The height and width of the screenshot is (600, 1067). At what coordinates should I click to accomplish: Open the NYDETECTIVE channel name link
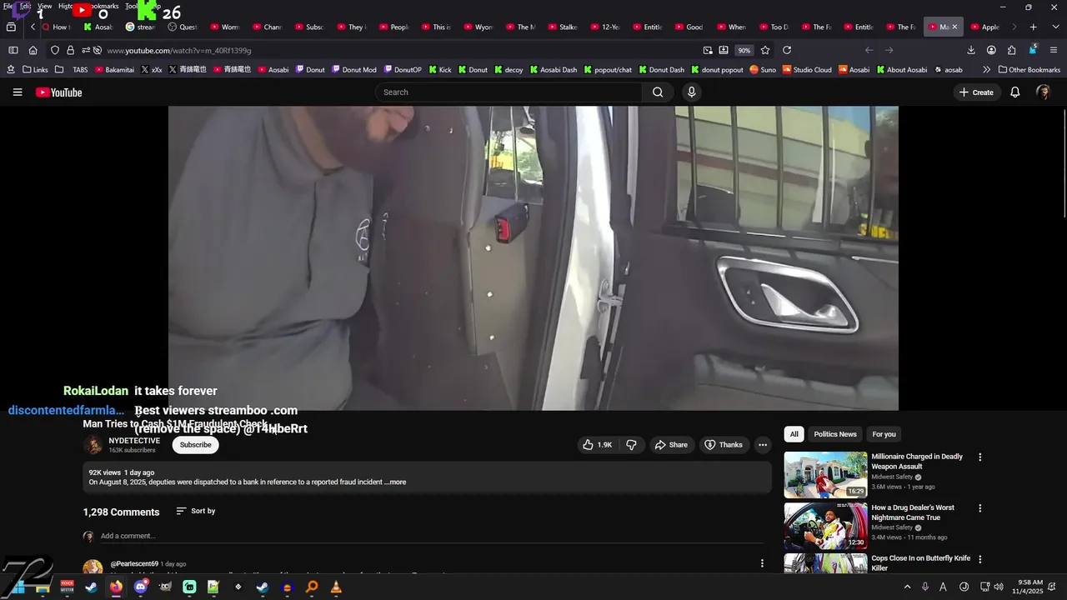[x=134, y=441]
